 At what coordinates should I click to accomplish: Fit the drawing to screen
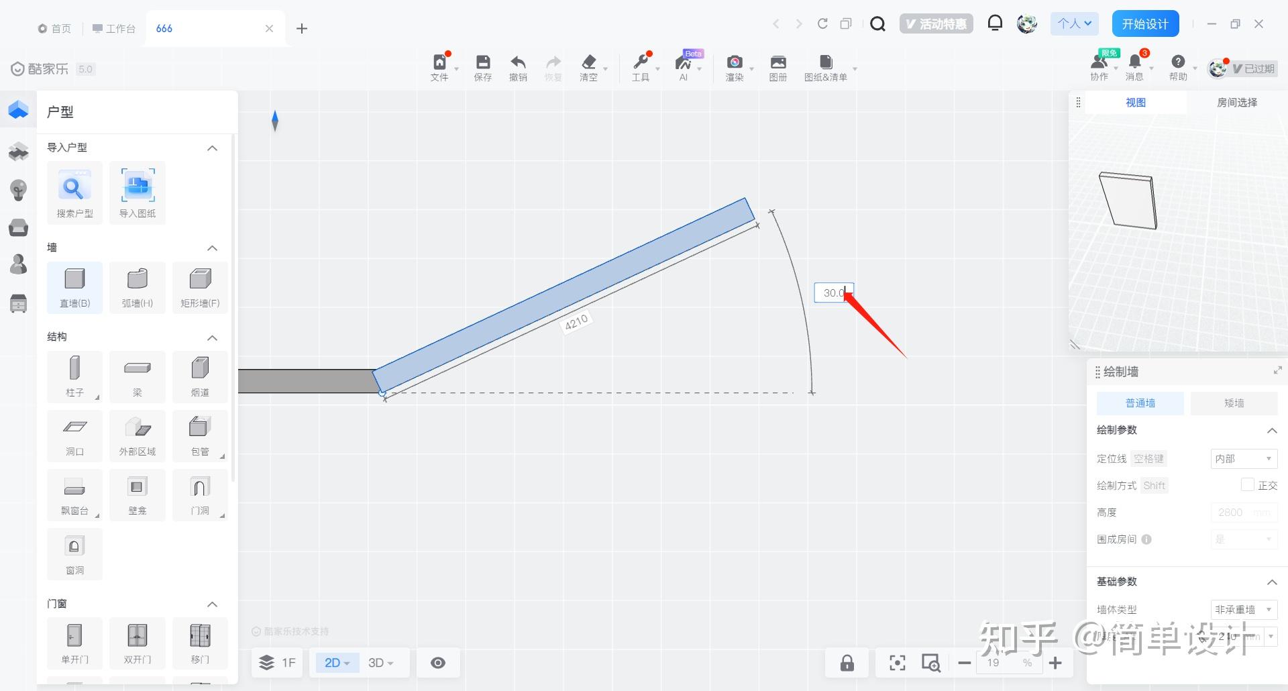pyautogui.click(x=897, y=663)
